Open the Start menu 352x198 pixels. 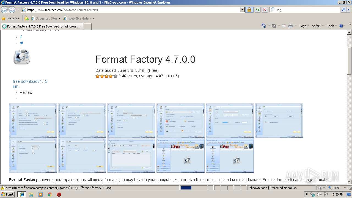[7, 194]
